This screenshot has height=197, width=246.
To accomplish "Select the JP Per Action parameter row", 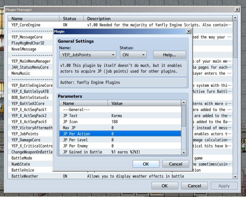I will (x=120, y=134).
